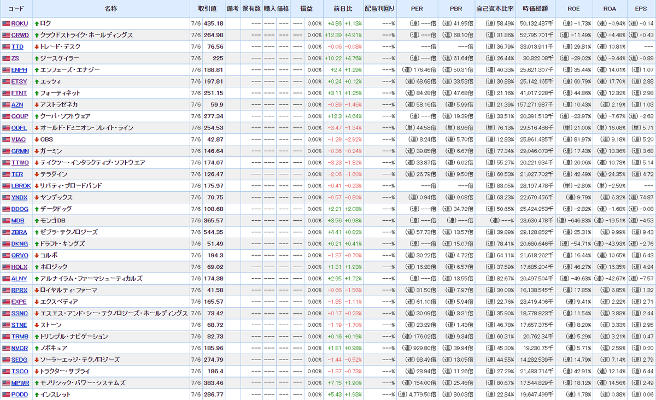
Task: Select the AZN market cap 157,271.987千
Action: (534, 105)
